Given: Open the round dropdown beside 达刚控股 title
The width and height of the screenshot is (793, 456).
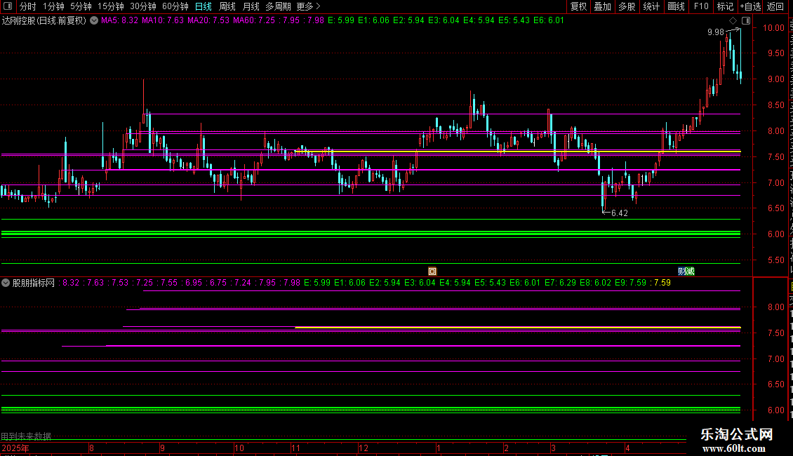Looking at the screenshot, I should [94, 21].
